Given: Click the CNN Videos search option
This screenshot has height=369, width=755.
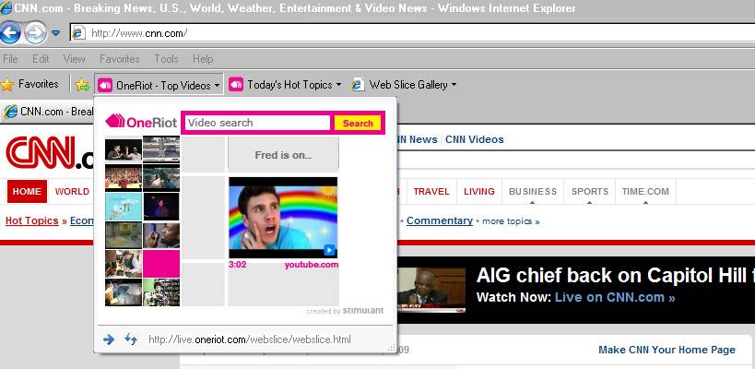Looking at the screenshot, I should click(474, 139).
